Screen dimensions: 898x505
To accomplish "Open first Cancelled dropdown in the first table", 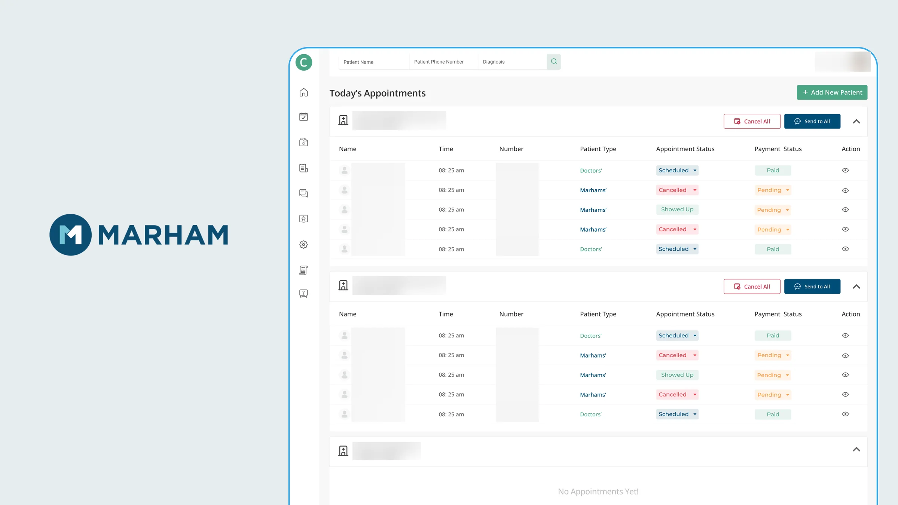I will pos(677,190).
